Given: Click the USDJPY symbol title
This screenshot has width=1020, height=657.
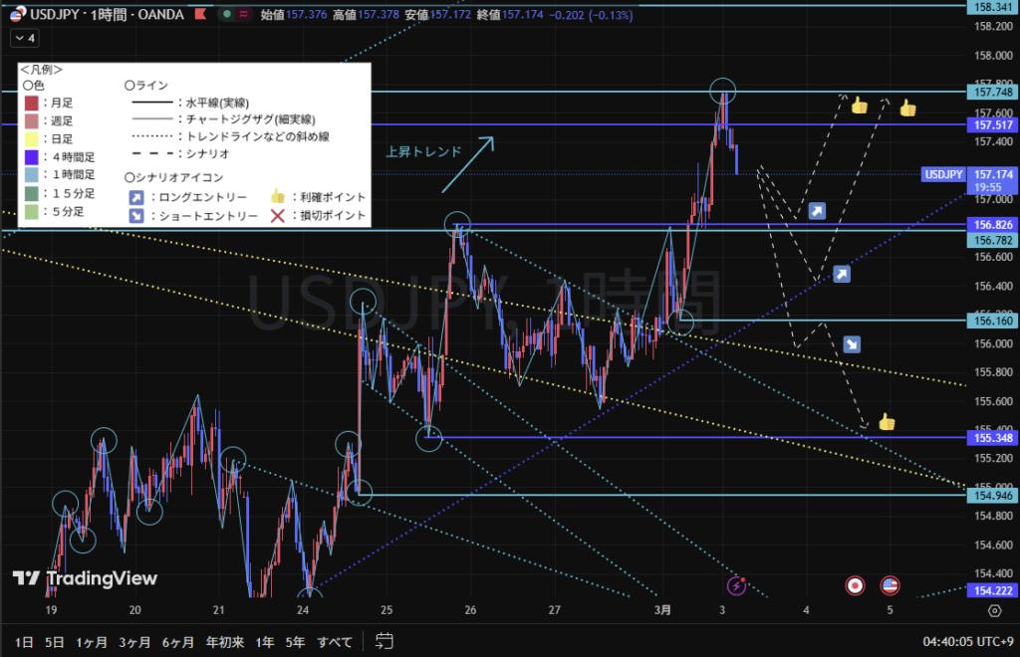Looking at the screenshot, I should (x=107, y=14).
